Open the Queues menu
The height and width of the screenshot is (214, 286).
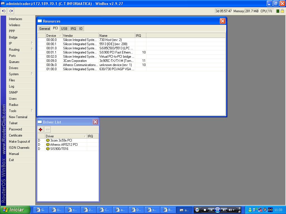click(x=21, y=62)
